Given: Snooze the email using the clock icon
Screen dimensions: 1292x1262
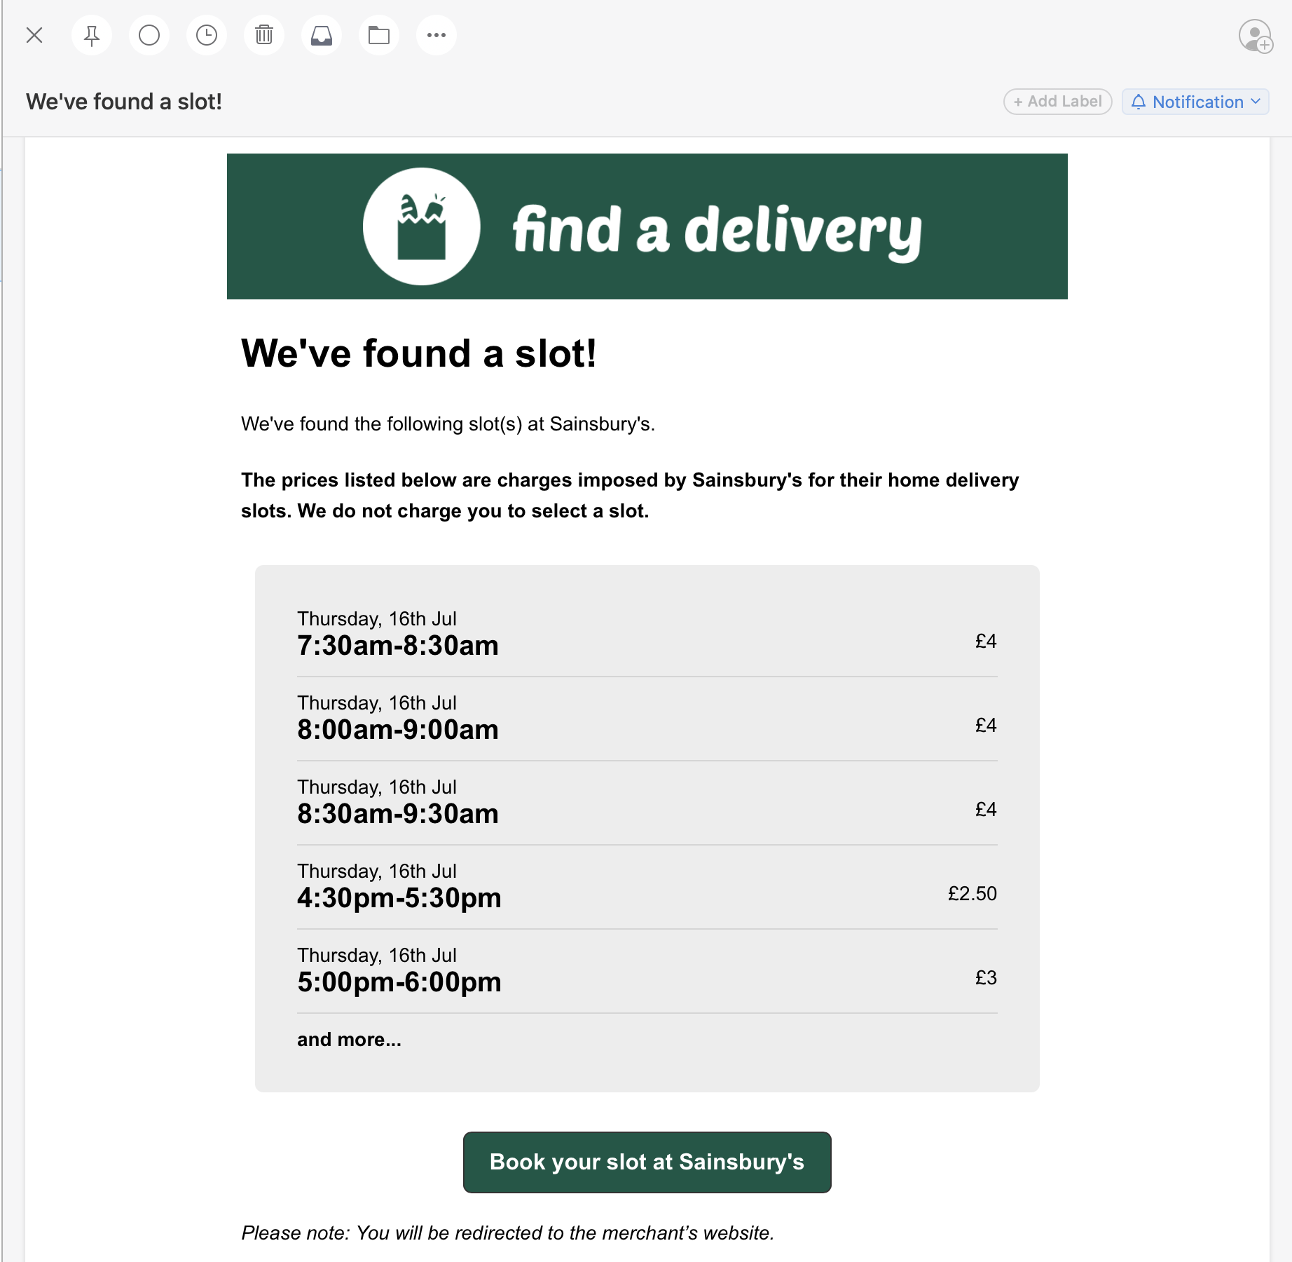Looking at the screenshot, I should point(206,35).
